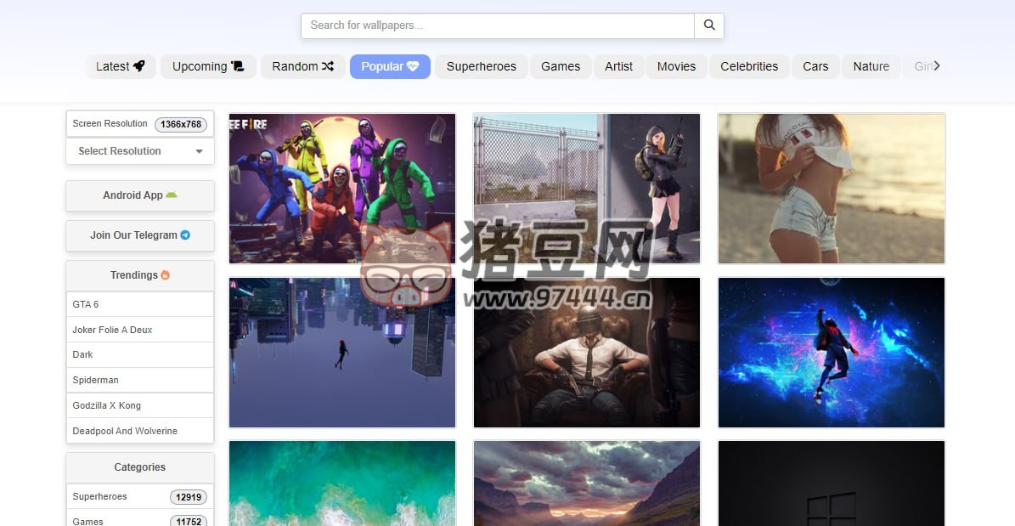Open the PUBG helmet man wallpaper
Image resolution: width=1015 pixels, height=526 pixels.
(587, 352)
